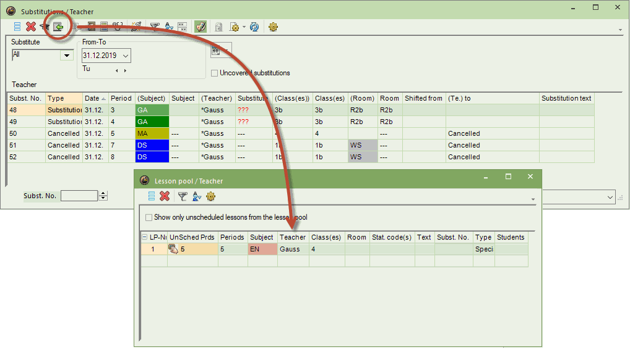This screenshot has width=630, height=355.
Task: Click the xx field icon in Substitutions toolbar
Action: click(x=183, y=27)
